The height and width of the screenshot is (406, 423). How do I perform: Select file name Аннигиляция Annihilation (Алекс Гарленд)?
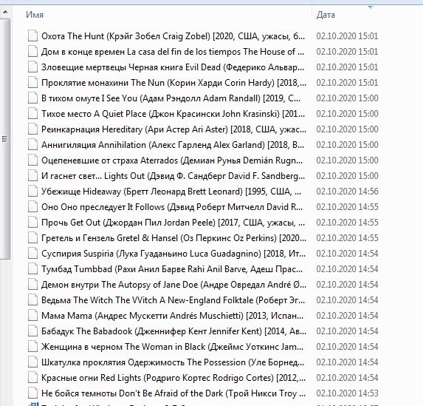click(x=173, y=145)
